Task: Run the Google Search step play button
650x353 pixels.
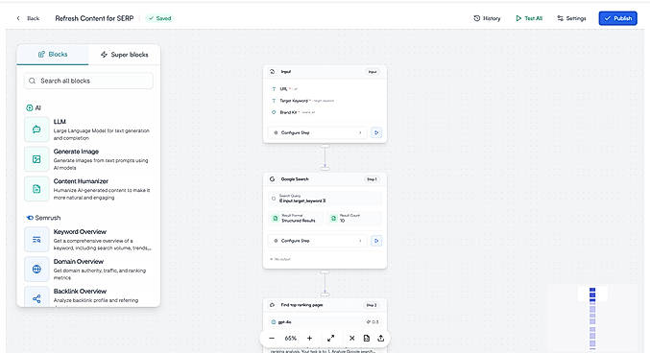Action: coord(376,241)
